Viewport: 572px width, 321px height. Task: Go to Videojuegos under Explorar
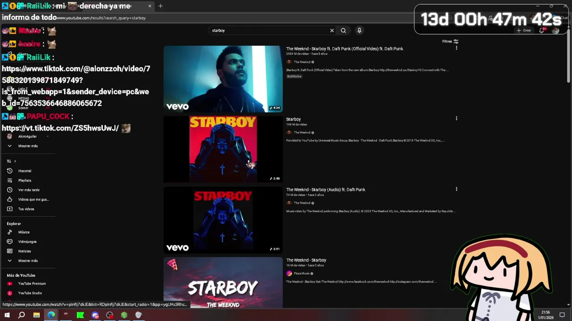click(27, 242)
